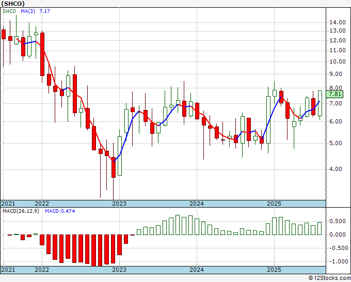Click the 12.00 price axis label
Screen dimensions: 351x282
coord(338,40)
